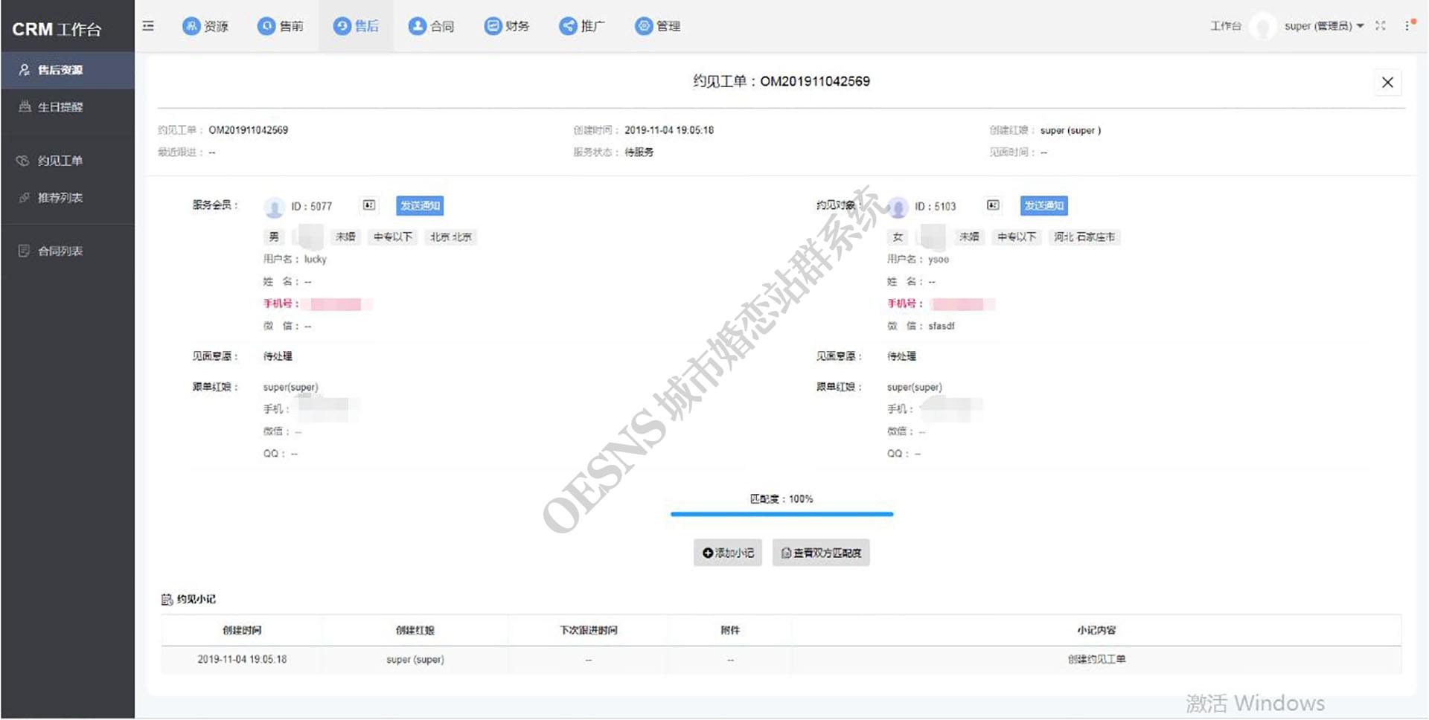1429x720 pixels.
Task: Open 推荐列表 in the left sidebar
Action: click(x=60, y=198)
